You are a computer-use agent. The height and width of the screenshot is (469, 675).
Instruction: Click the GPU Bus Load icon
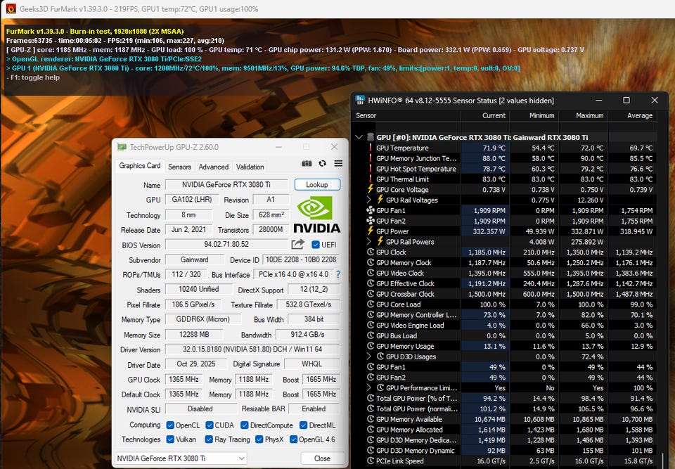coord(371,335)
